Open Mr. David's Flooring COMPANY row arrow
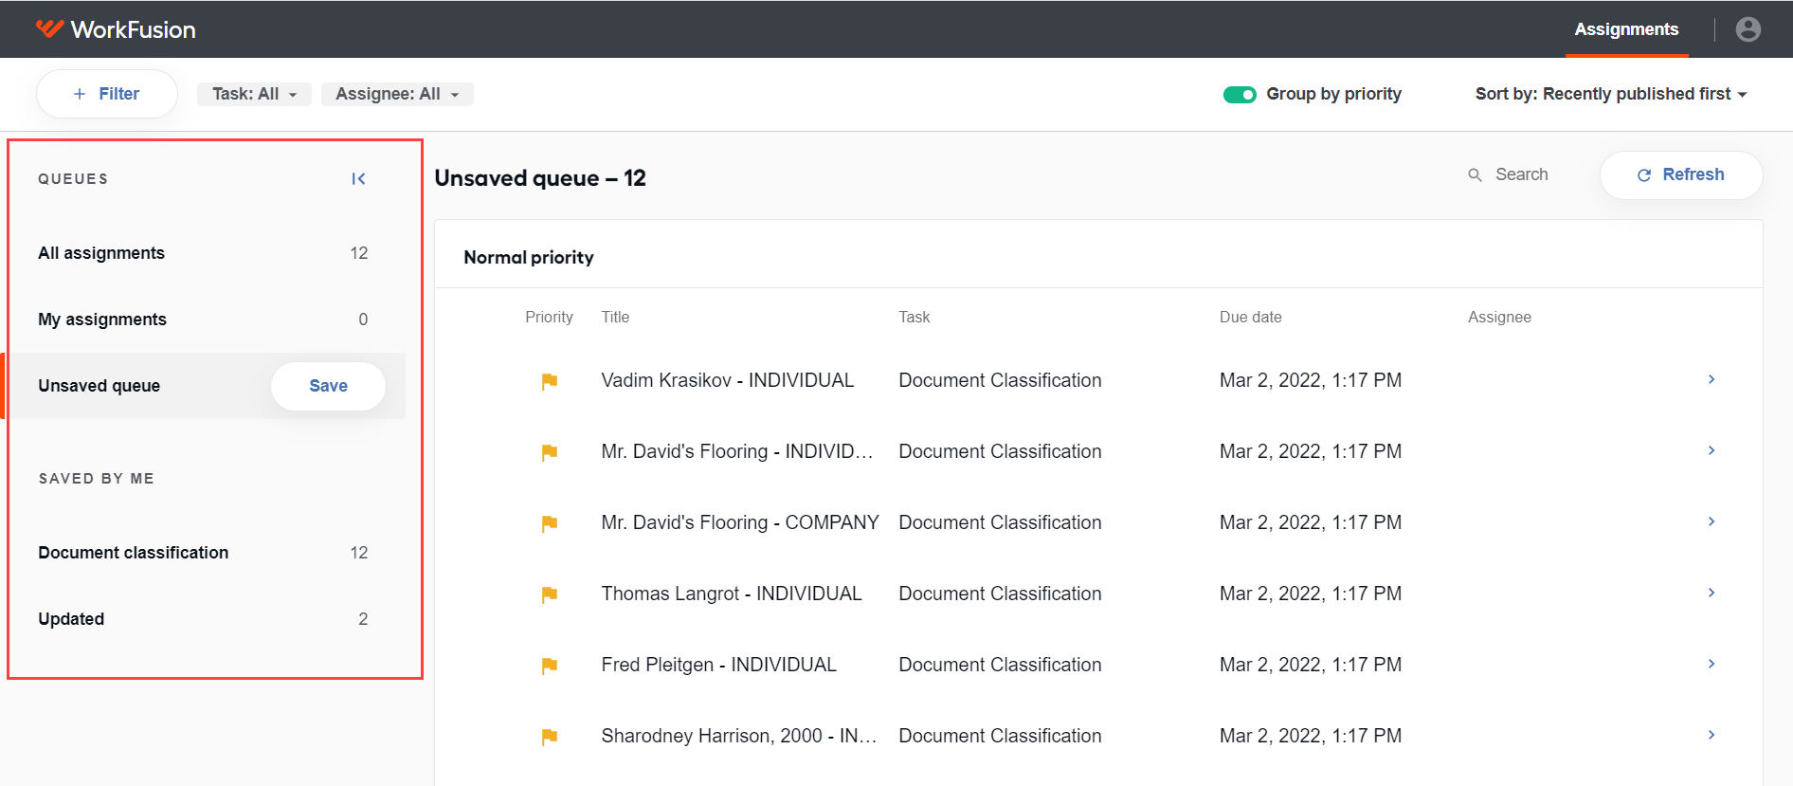Screen dimensions: 1793x786 point(1711,521)
